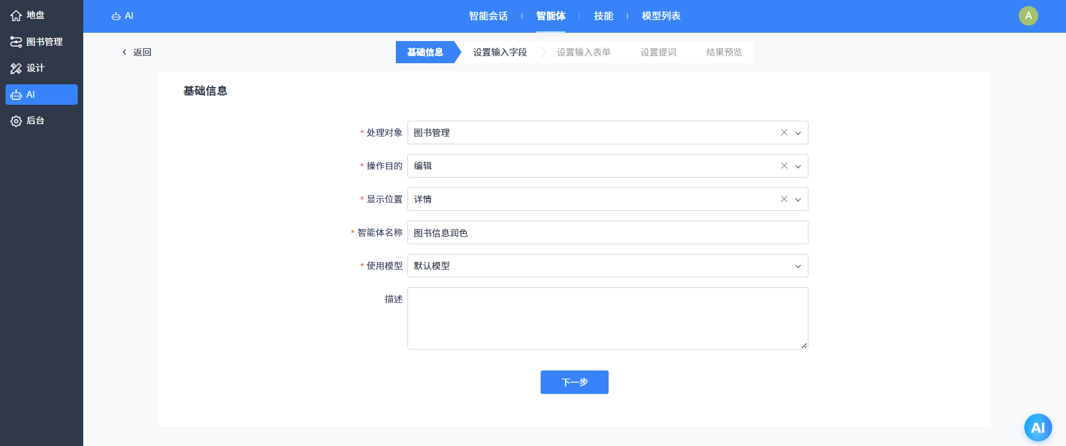Click the AI robot icon in top header
Viewport: 1066px width, 446px height.
[x=116, y=16]
